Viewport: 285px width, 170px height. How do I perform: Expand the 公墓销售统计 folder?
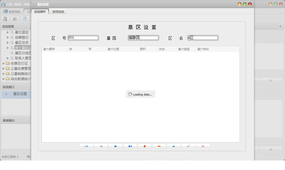[4, 74]
